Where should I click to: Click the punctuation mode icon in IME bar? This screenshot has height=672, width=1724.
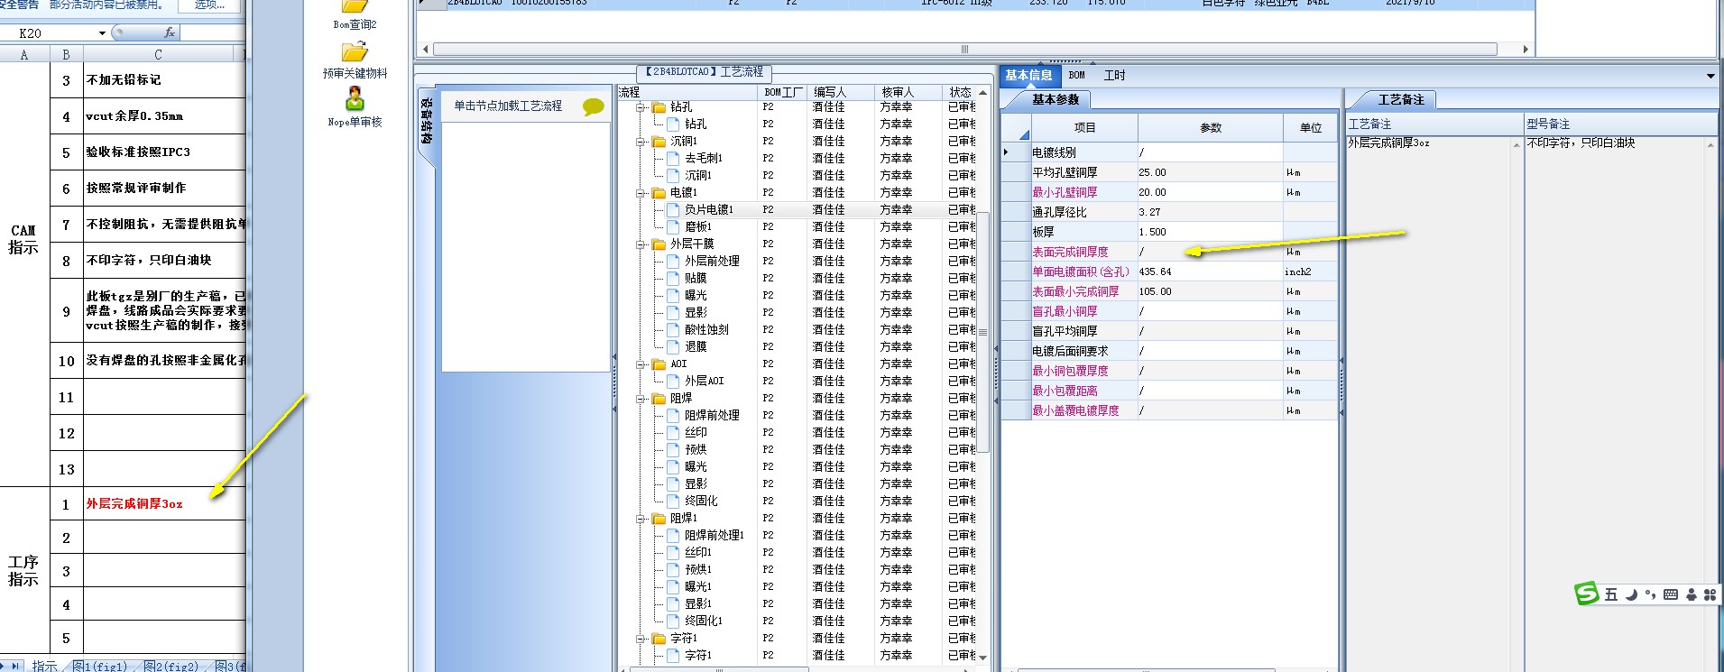click(1651, 594)
